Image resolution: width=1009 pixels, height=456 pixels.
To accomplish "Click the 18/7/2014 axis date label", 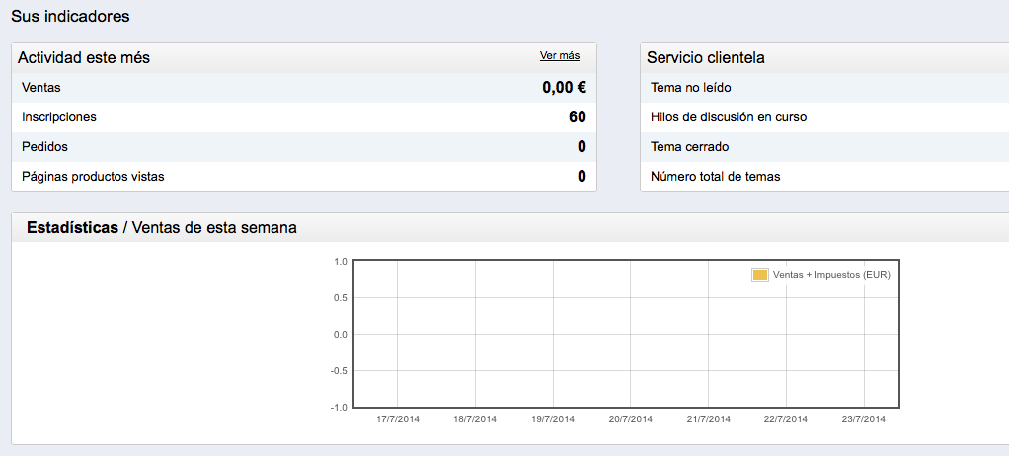I will tap(475, 419).
